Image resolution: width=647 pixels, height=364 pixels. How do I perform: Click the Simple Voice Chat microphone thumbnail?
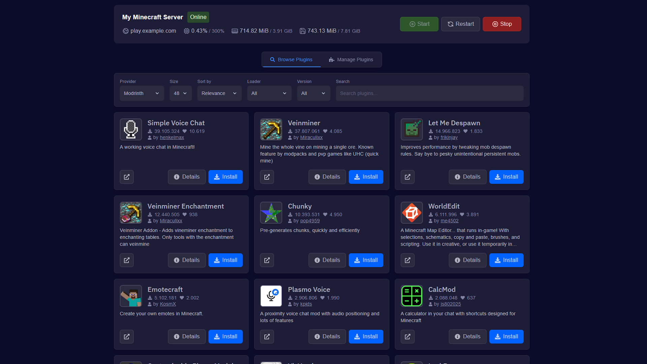click(x=131, y=129)
